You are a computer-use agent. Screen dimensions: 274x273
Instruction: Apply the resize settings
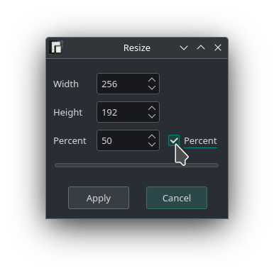(x=99, y=198)
